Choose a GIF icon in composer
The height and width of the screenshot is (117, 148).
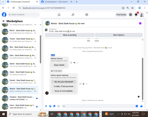[59, 106]
